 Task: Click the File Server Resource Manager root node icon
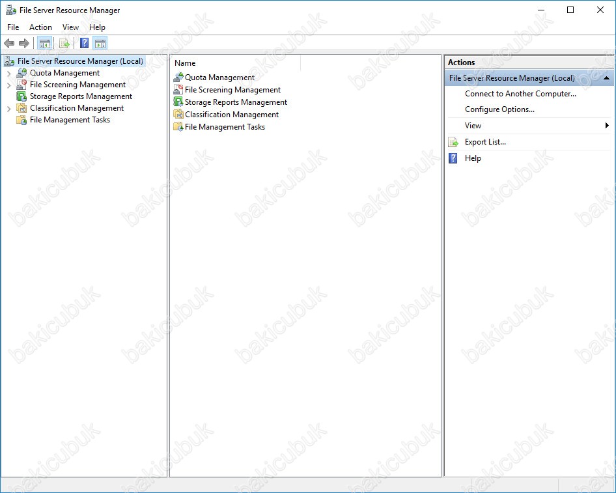tap(9, 61)
